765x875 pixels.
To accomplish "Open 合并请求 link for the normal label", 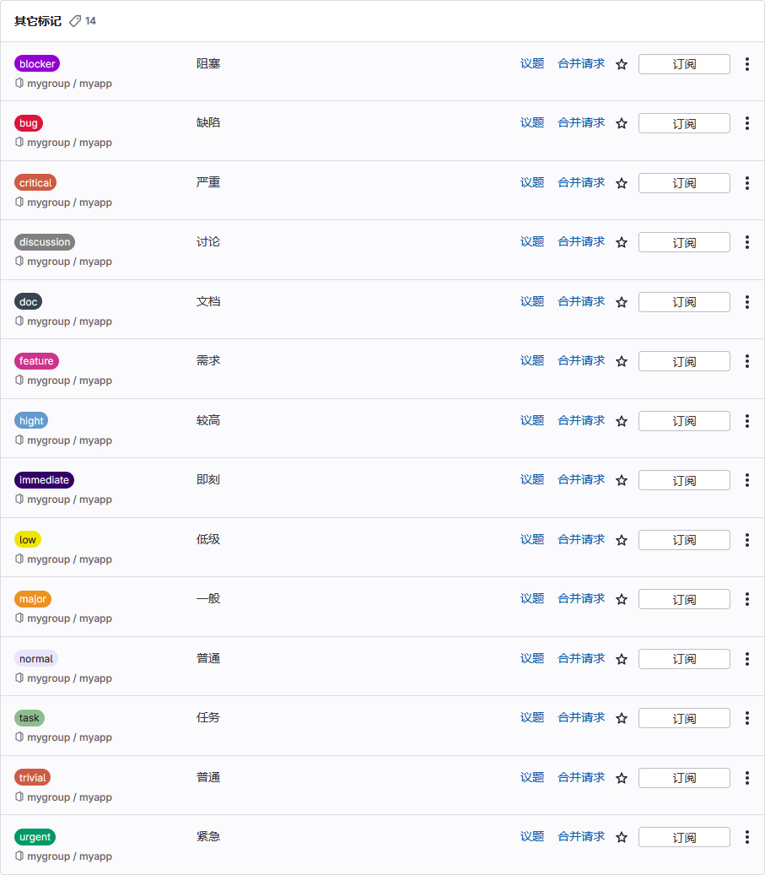I will tap(581, 658).
